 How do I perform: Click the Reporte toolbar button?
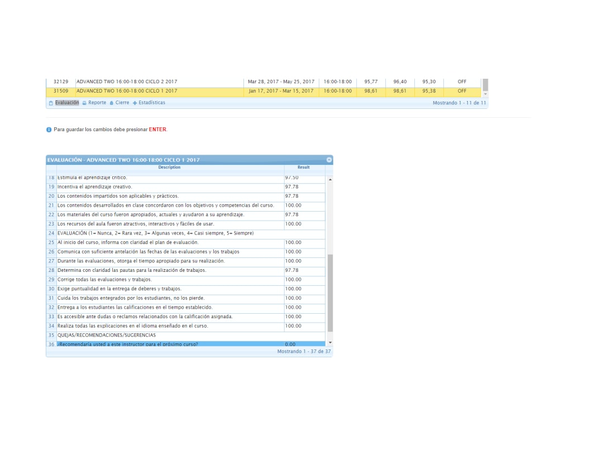click(94, 103)
